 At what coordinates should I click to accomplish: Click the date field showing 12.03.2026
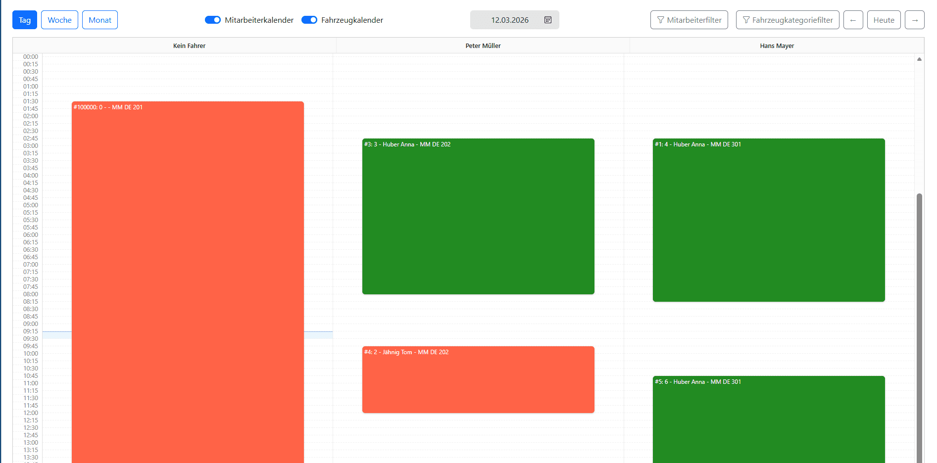tap(510, 20)
